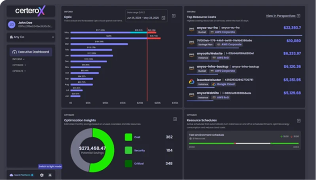This screenshot has height=180, width=316.
Task: Switch to light mode using sun icon
Action: pyautogui.click(x=50, y=175)
